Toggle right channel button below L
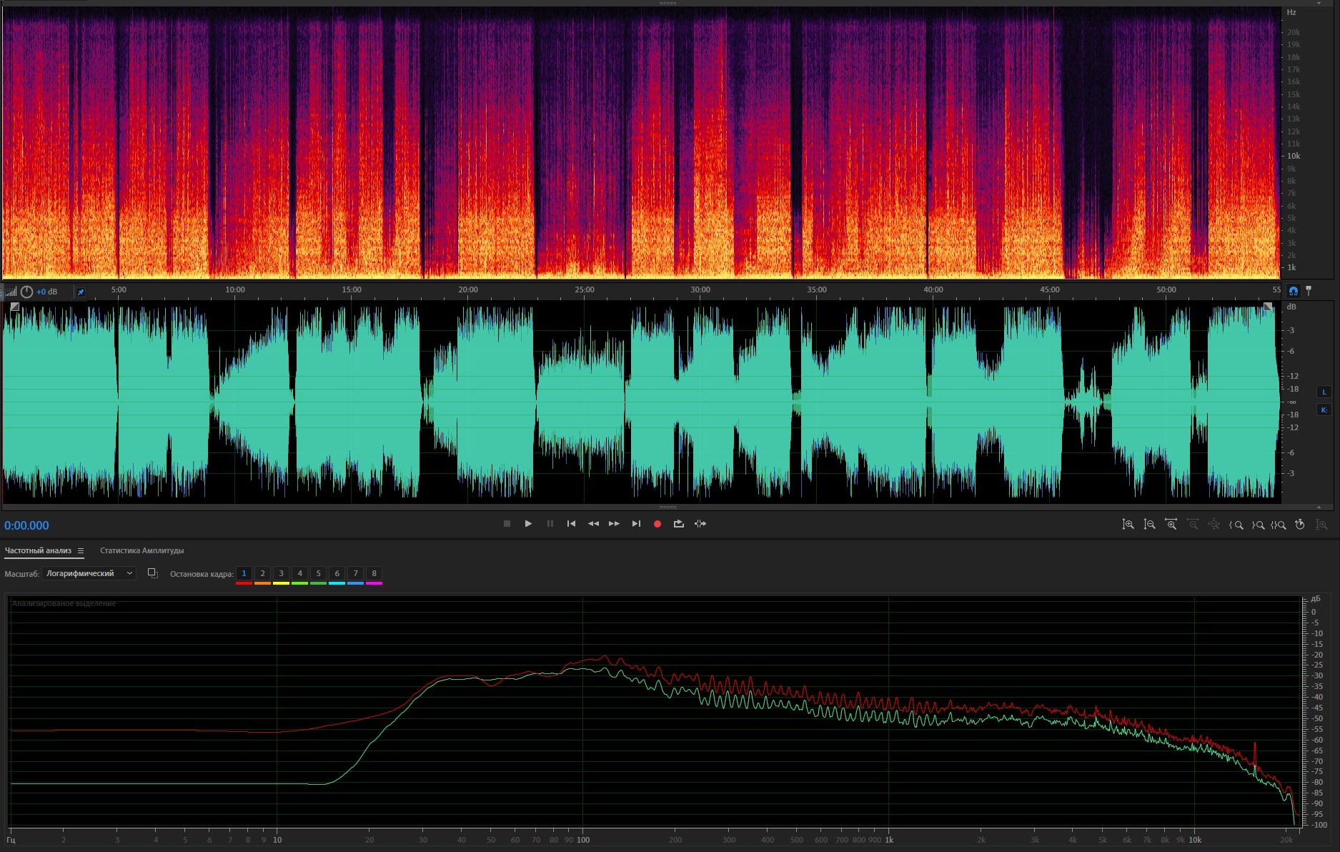This screenshot has width=1340, height=852. click(1324, 410)
